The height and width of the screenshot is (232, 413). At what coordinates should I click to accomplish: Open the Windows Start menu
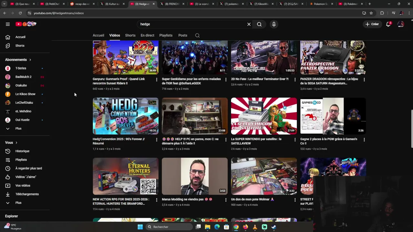[140, 227]
